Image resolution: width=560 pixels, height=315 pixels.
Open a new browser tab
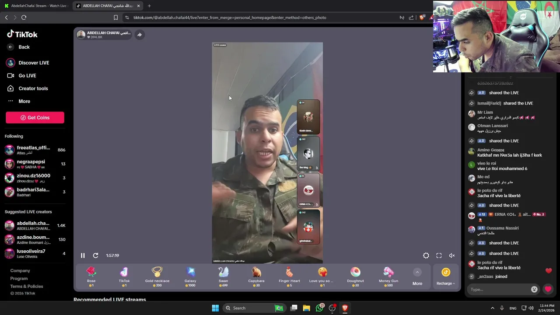tap(149, 6)
